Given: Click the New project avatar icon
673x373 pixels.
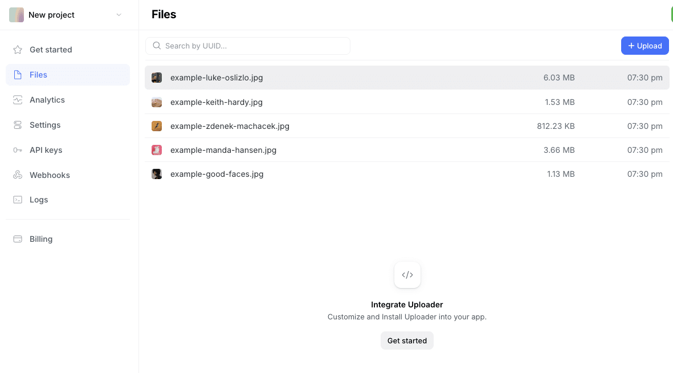Looking at the screenshot, I should [x=17, y=15].
